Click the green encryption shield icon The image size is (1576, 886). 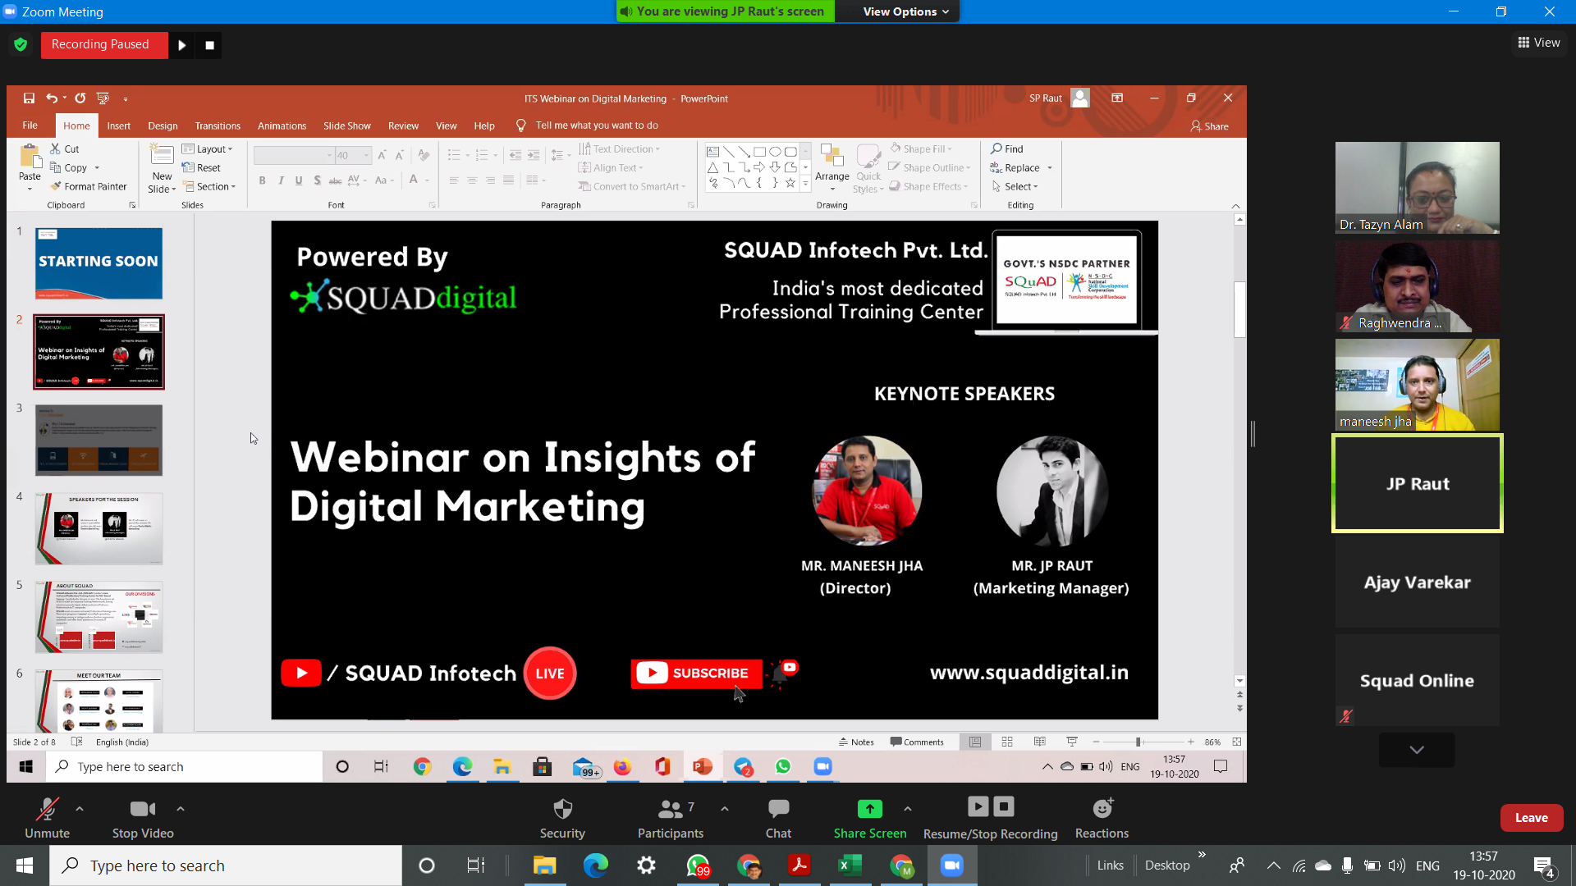[21, 44]
